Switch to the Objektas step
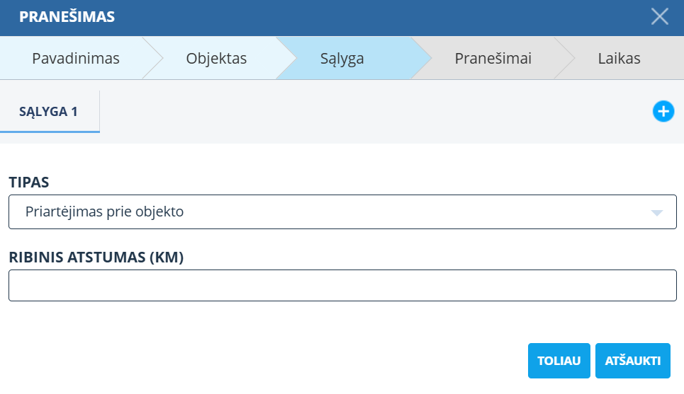 tap(216, 58)
